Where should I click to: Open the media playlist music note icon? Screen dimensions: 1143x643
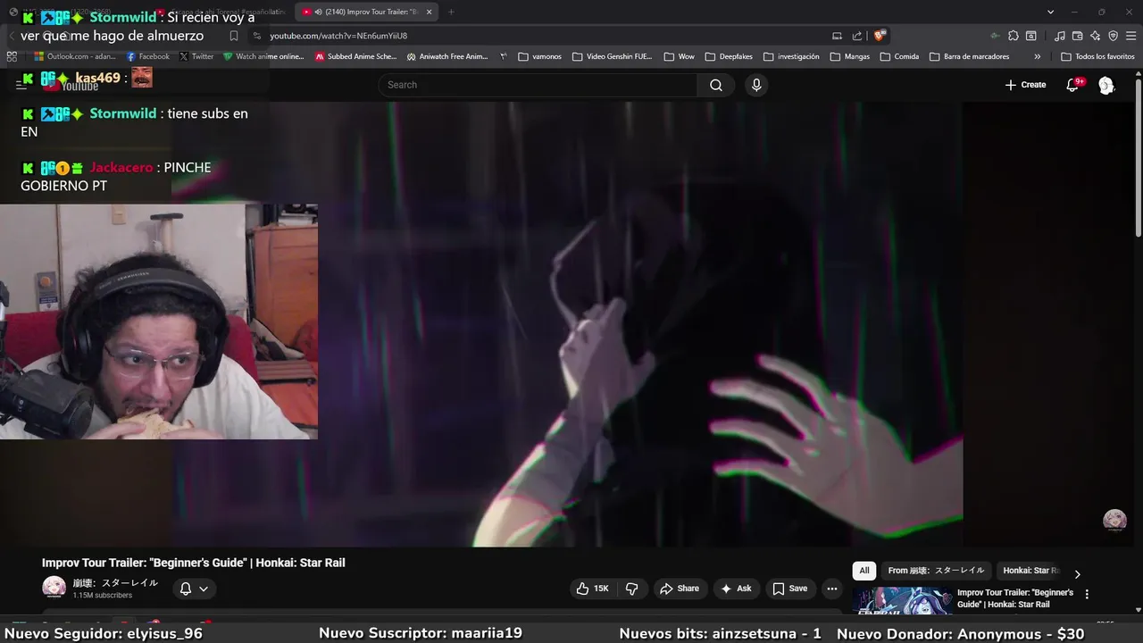(x=1059, y=36)
